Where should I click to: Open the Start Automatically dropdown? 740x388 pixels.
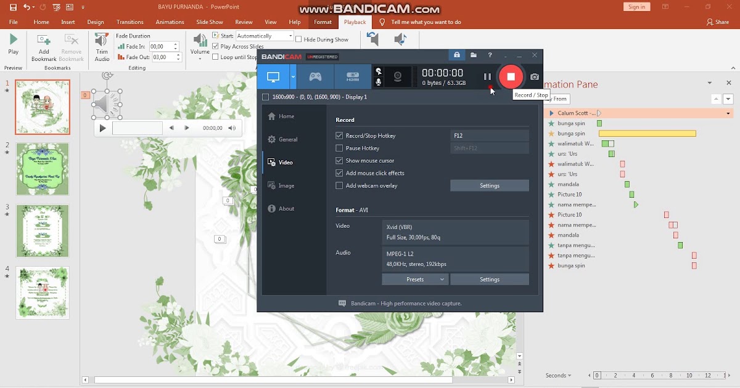290,36
